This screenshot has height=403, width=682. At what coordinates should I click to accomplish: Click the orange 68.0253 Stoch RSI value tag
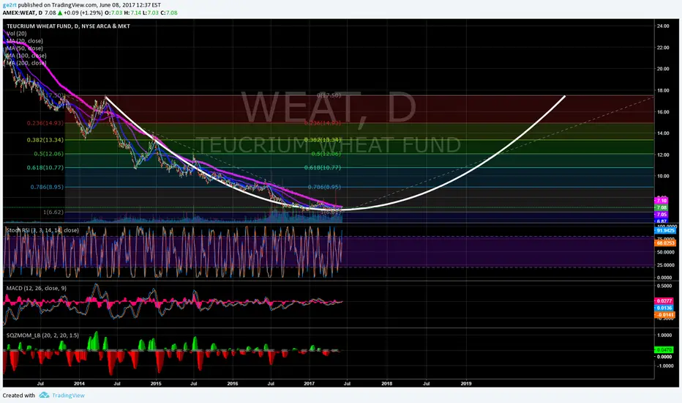pos(664,243)
